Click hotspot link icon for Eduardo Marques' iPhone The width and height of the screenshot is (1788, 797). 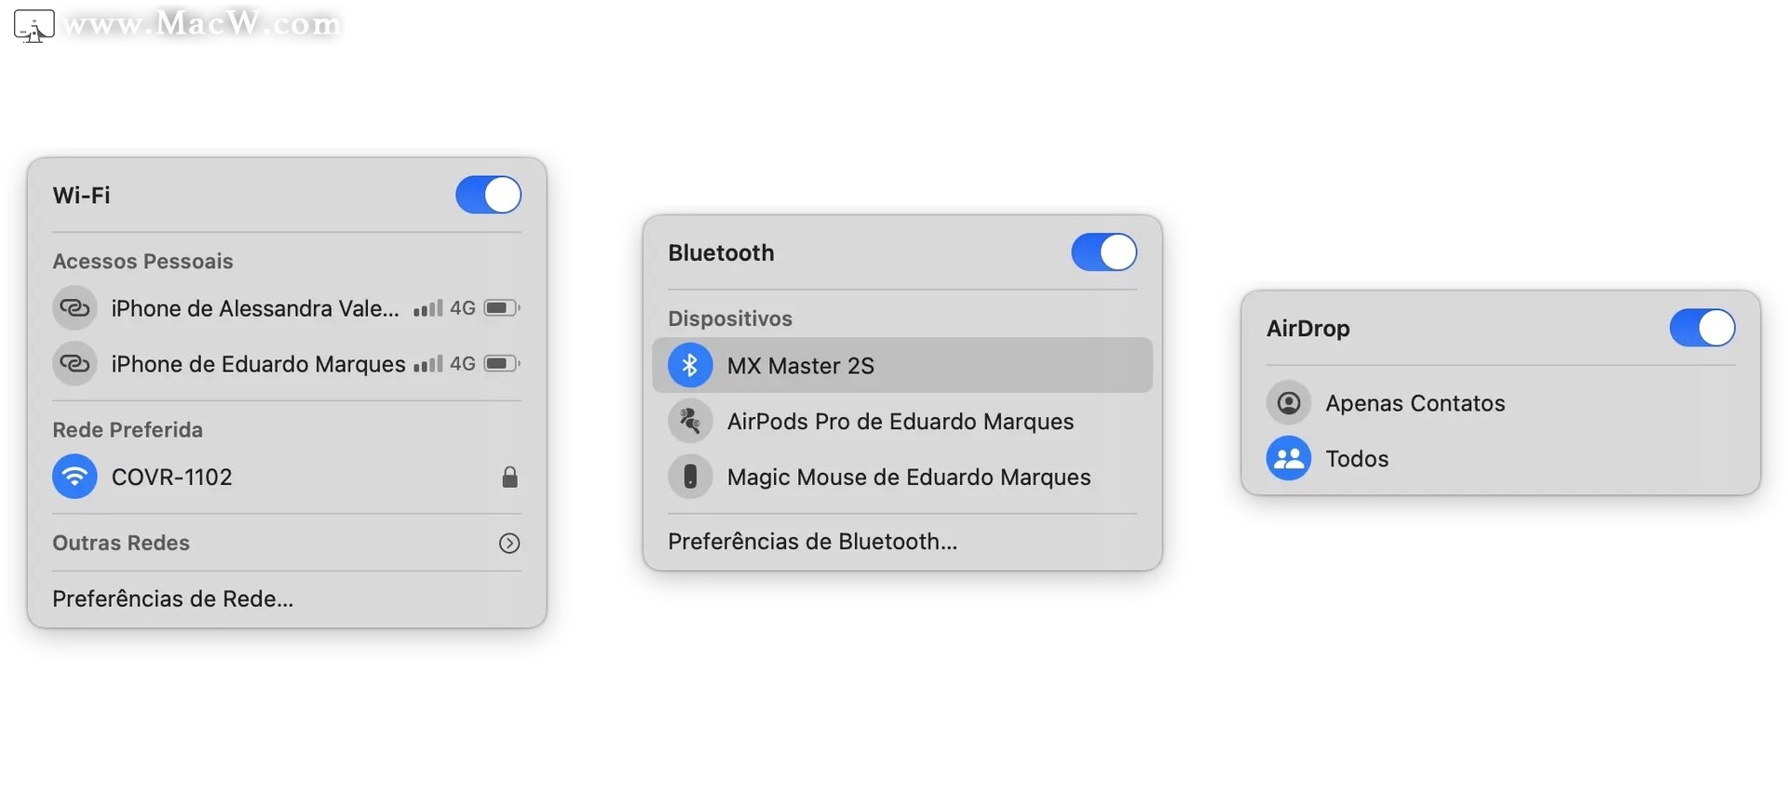tap(74, 363)
